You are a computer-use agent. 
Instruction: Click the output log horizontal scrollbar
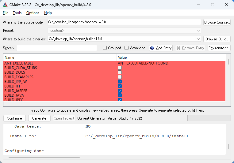[44, 157]
